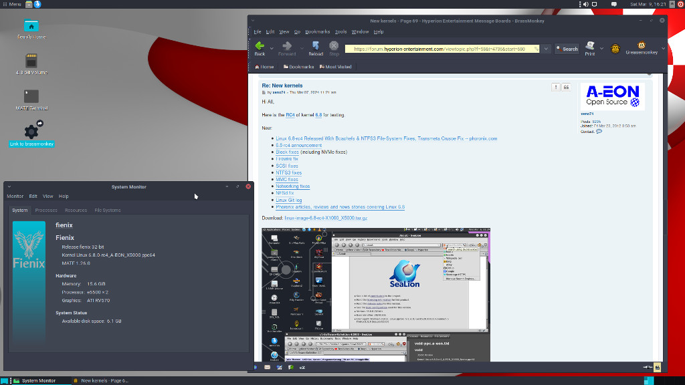Click the Forward navigation button

(x=287, y=48)
